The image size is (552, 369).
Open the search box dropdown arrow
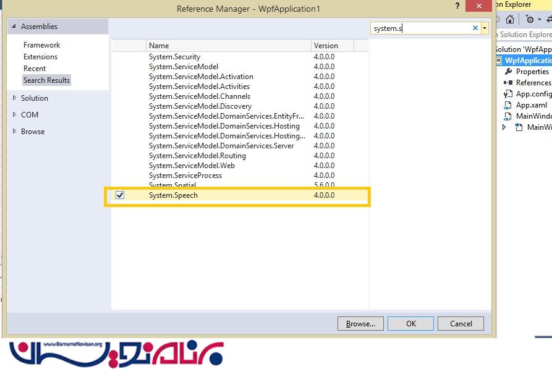coord(485,28)
